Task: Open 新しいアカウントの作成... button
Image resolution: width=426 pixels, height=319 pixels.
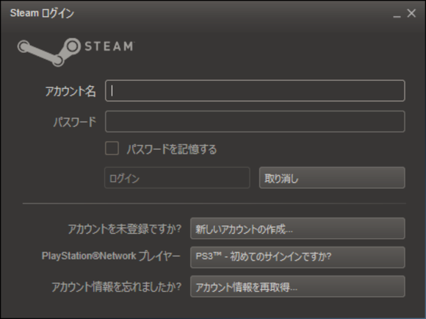Action: (x=297, y=228)
